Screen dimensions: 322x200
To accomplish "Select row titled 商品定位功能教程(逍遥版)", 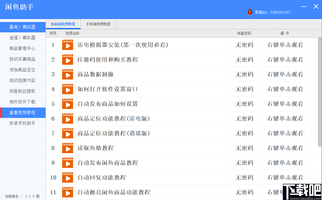I will (182, 133).
